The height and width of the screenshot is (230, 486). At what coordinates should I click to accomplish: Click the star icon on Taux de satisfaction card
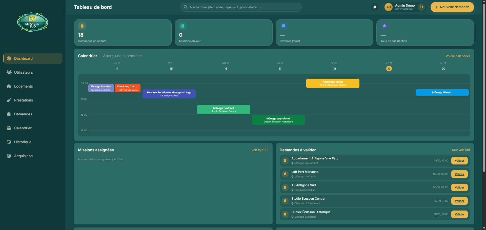tap(384, 26)
